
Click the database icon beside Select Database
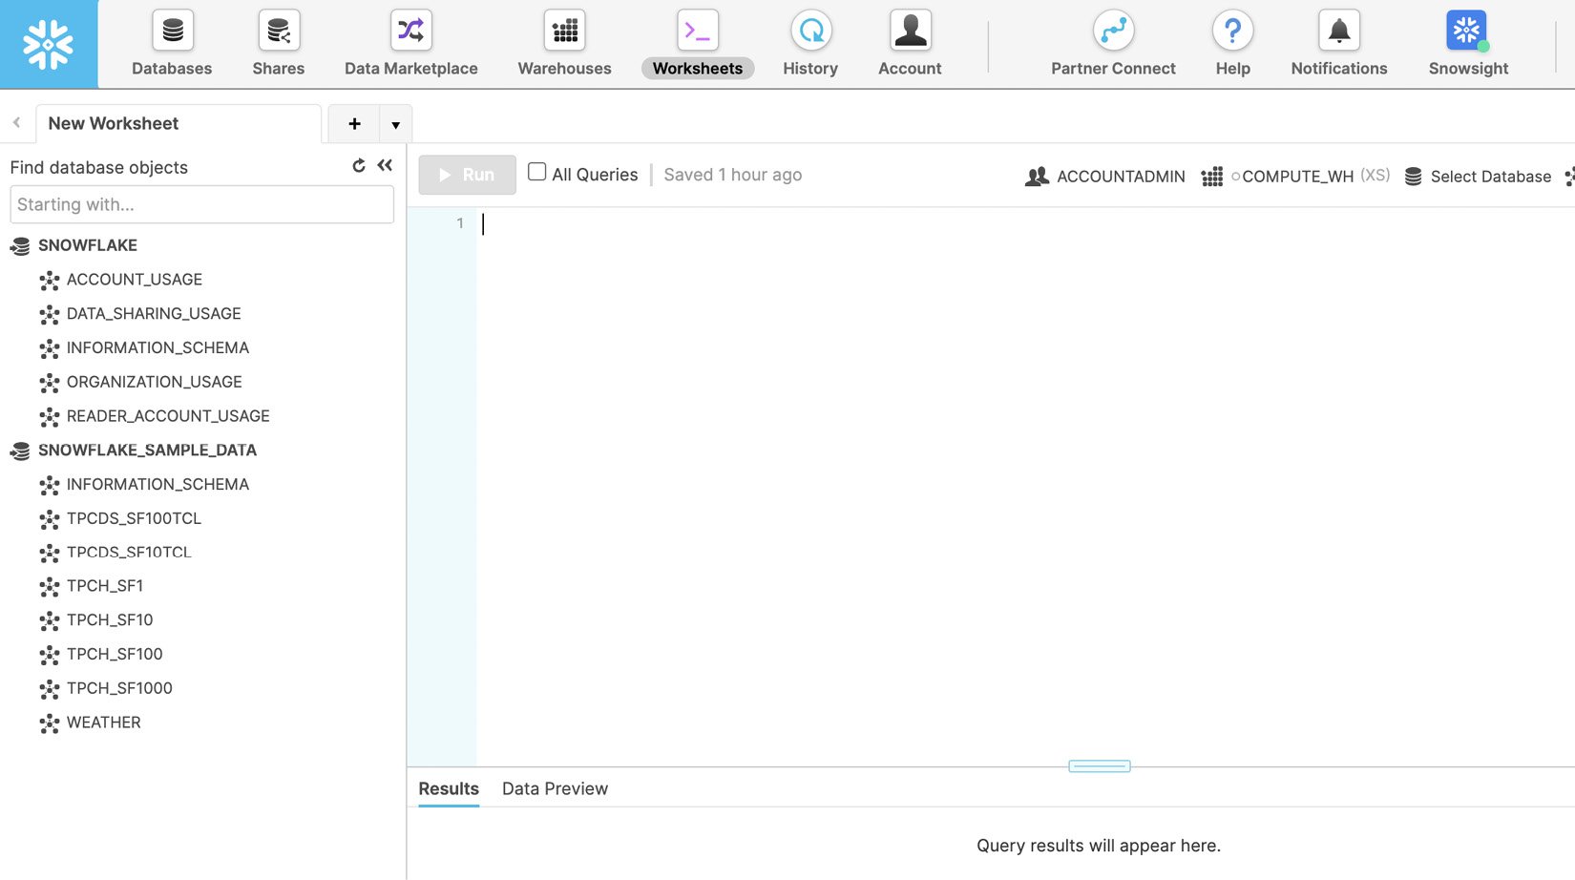(x=1414, y=177)
